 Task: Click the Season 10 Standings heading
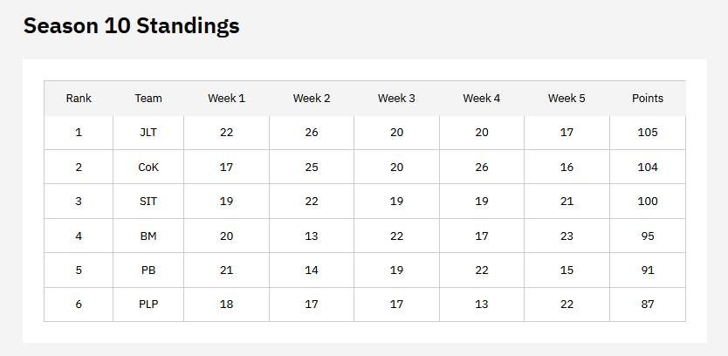pos(132,26)
